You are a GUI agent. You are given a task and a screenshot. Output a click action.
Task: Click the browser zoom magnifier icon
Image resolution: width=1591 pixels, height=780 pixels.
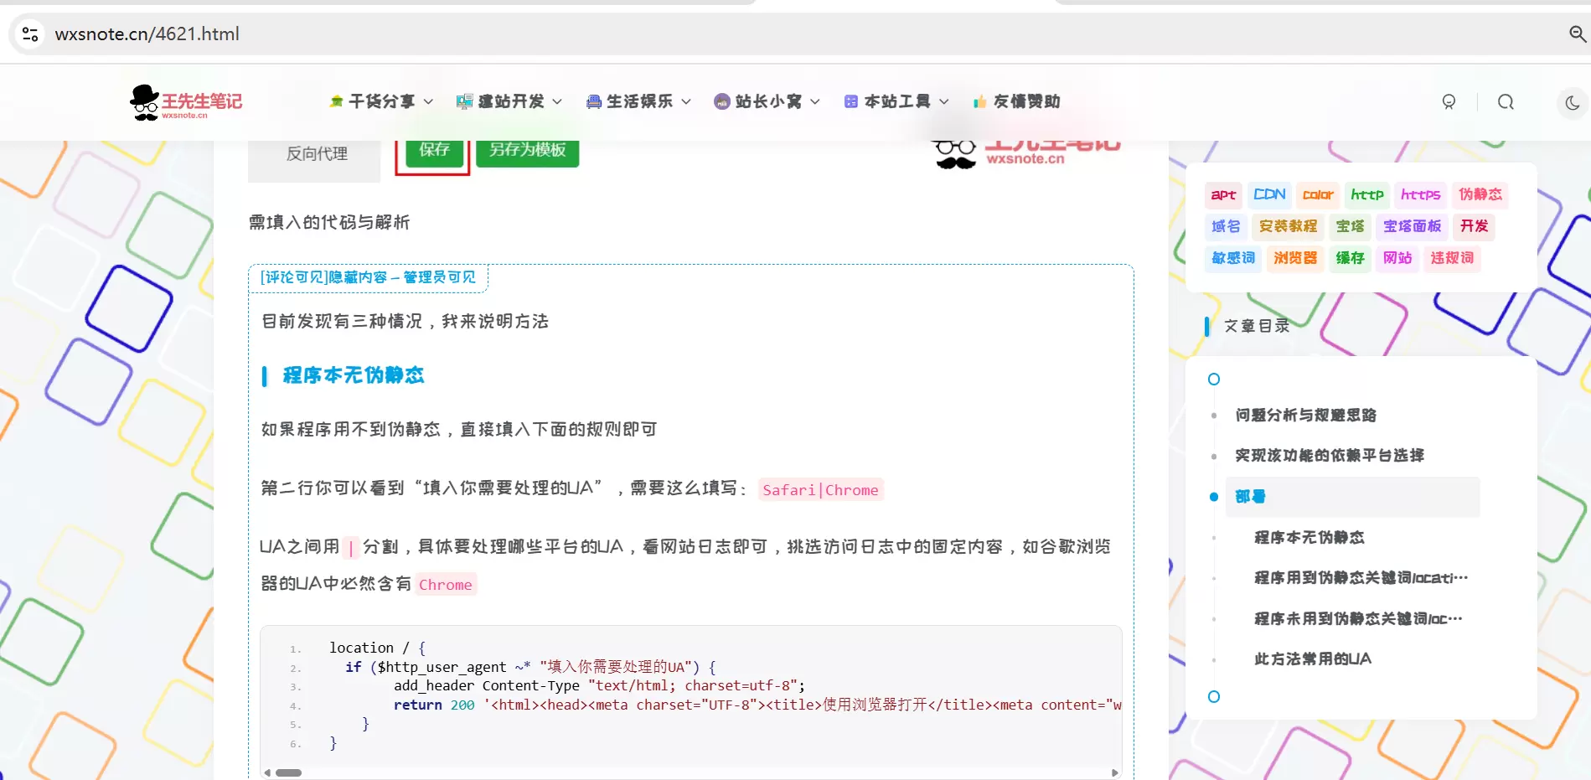click(x=1578, y=34)
